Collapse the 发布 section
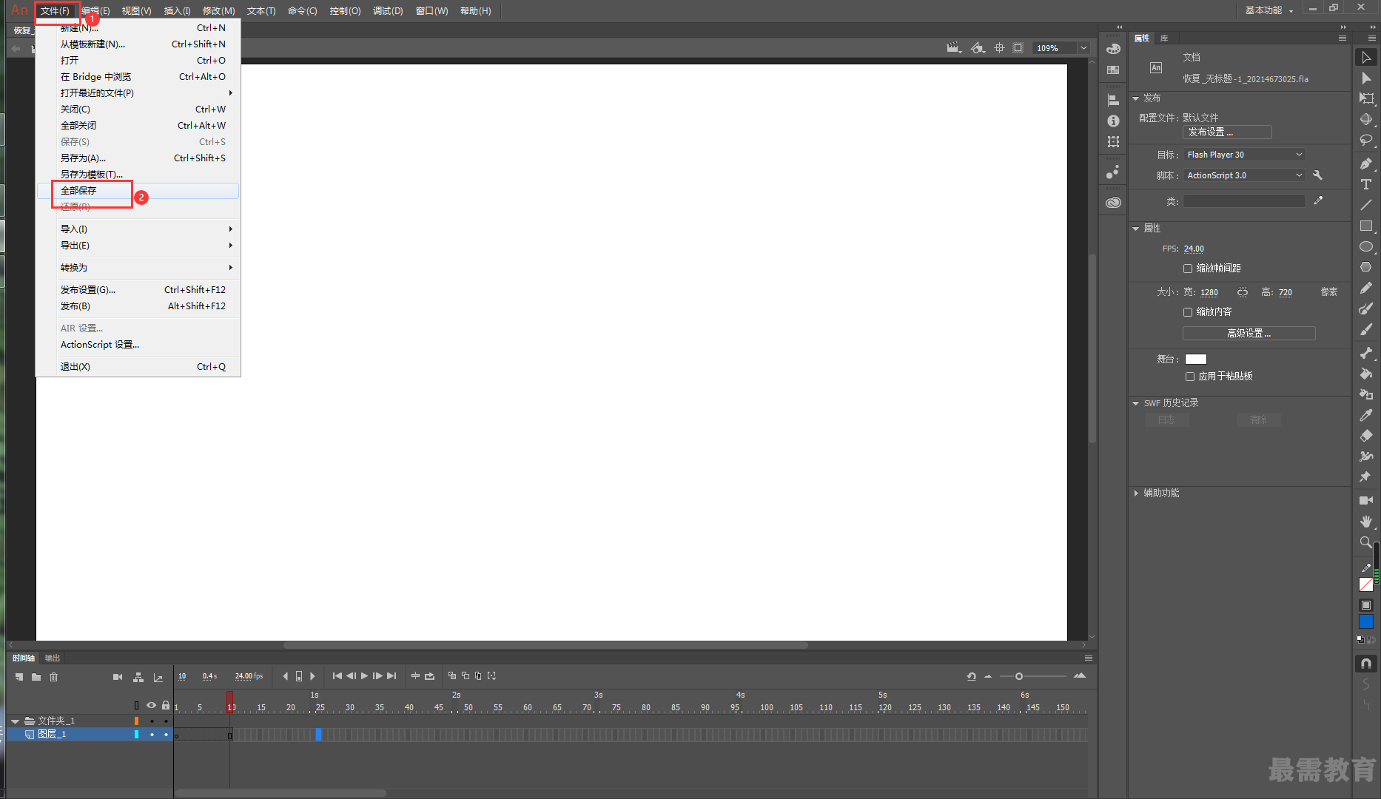The width and height of the screenshot is (1381, 799). [1136, 98]
